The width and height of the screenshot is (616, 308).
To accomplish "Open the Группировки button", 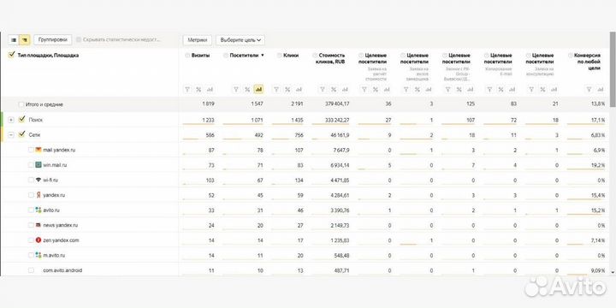I will (x=53, y=39).
